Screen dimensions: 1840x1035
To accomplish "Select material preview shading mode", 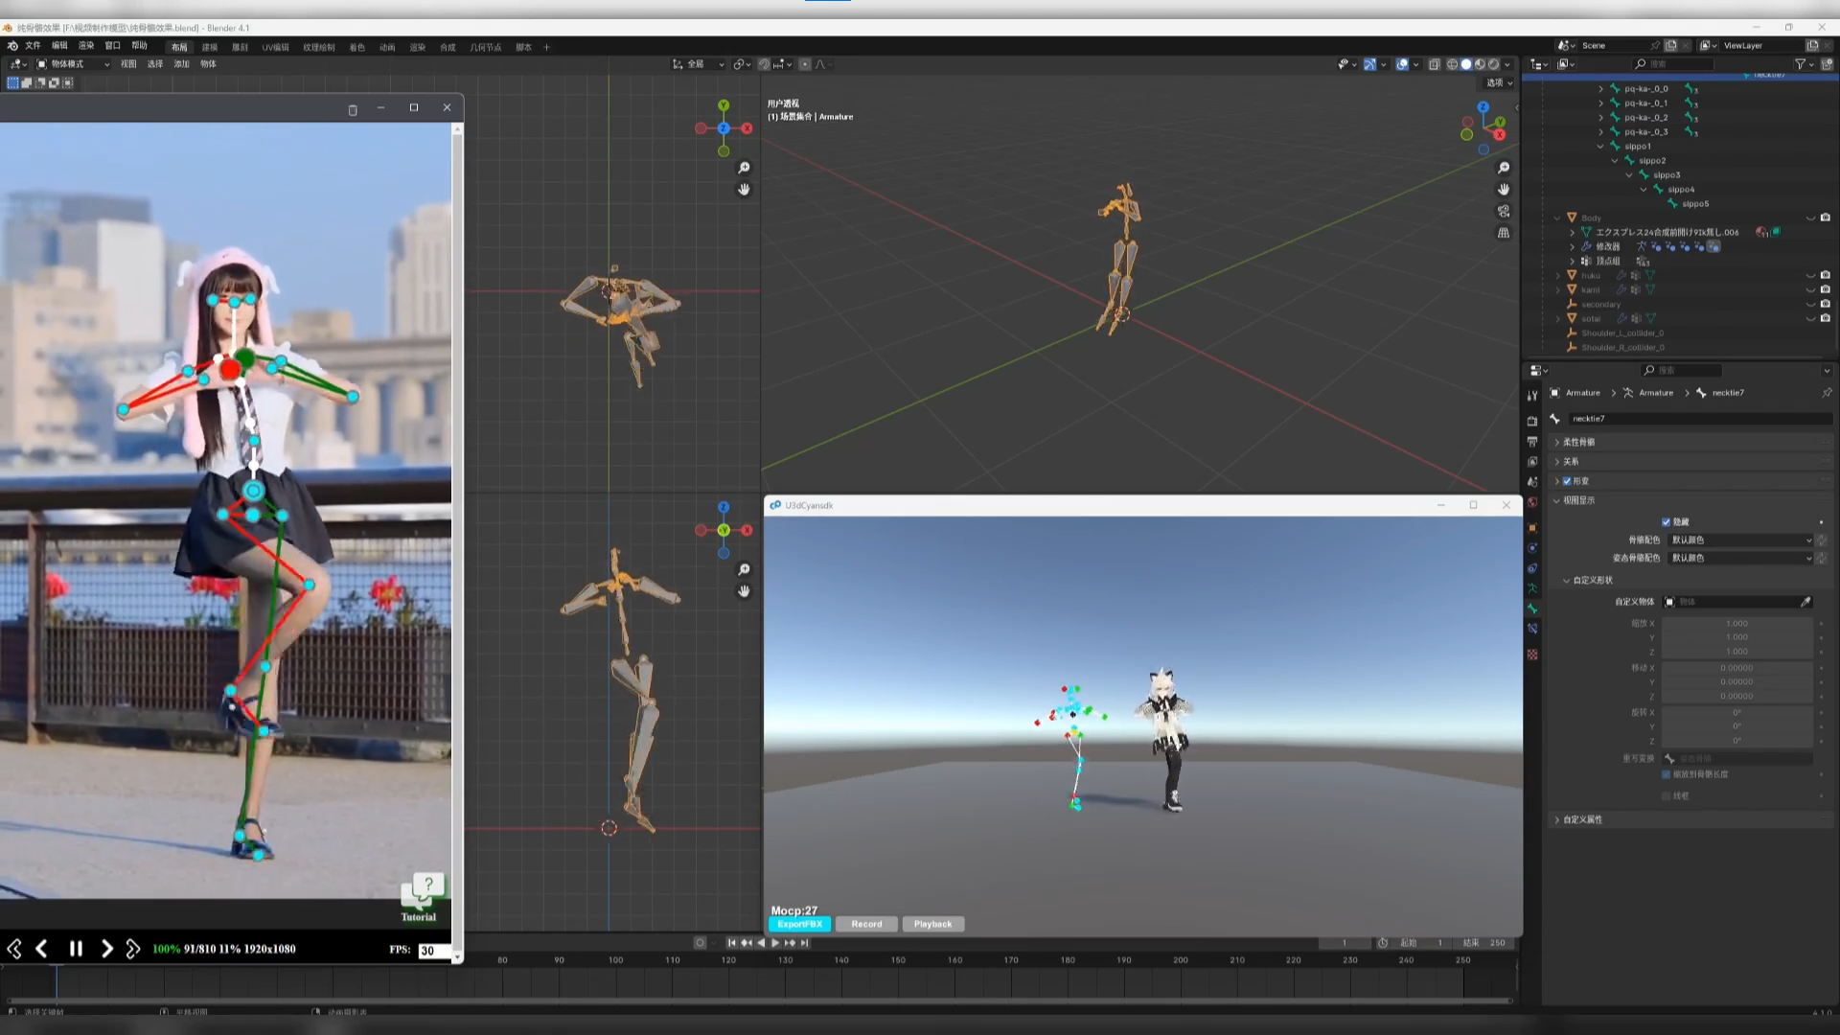I will (x=1480, y=64).
